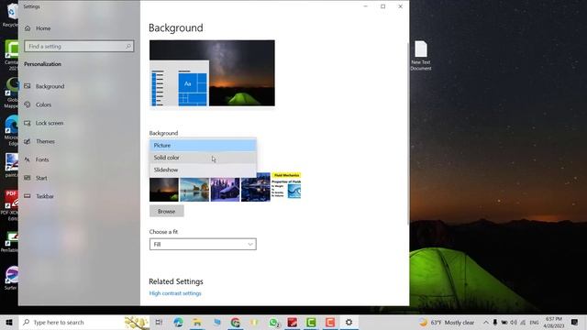Click the Settings window vertical scrollbar

408,134
